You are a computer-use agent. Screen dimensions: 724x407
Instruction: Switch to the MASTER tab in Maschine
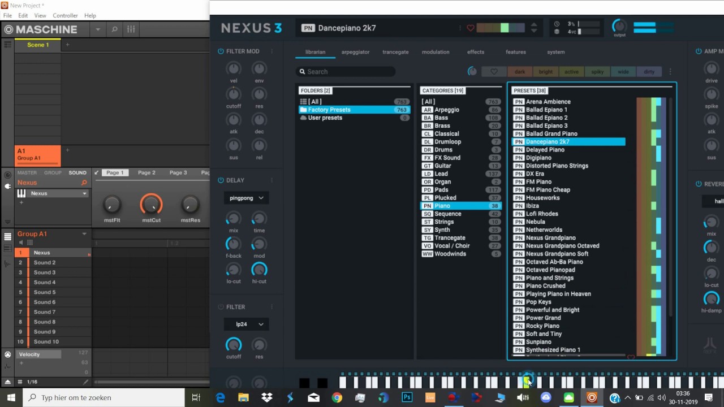click(27, 173)
